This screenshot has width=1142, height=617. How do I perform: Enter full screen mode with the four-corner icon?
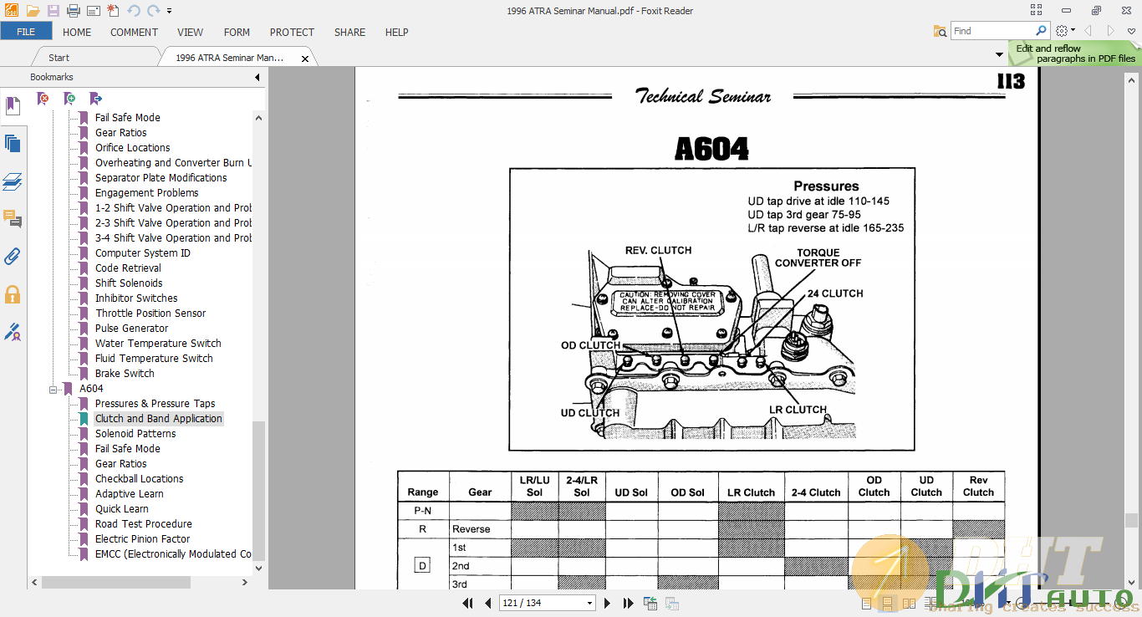(x=1037, y=11)
